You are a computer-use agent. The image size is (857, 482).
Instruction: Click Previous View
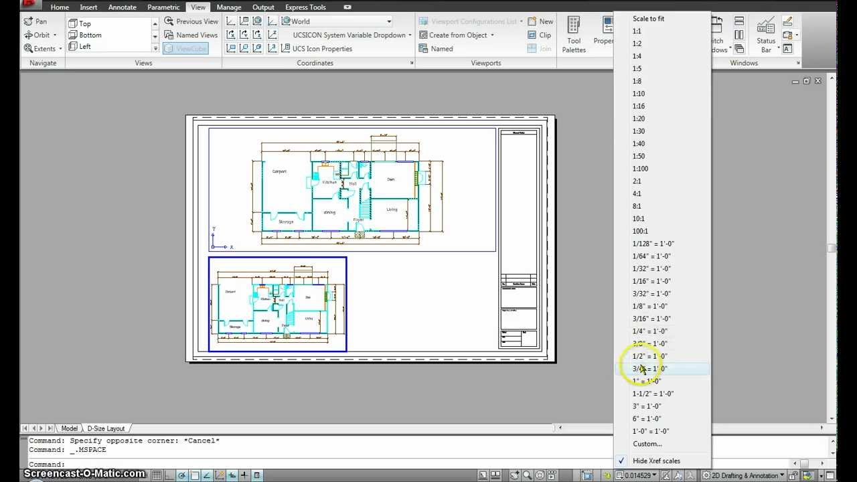[191, 21]
